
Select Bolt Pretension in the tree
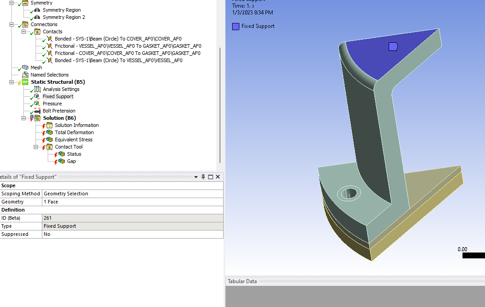tap(59, 111)
